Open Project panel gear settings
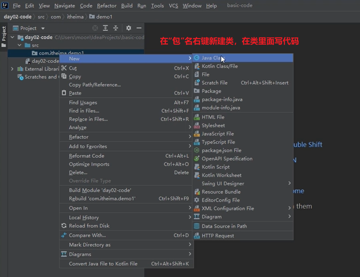This screenshot has height=277, width=360. pyautogui.click(x=128, y=28)
